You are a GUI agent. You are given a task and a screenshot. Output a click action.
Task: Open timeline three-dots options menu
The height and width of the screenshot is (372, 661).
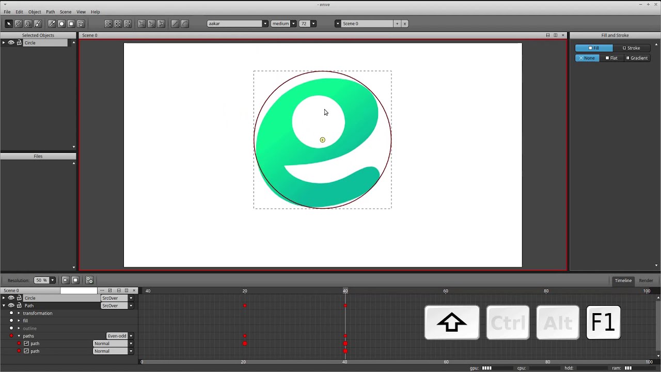102,290
